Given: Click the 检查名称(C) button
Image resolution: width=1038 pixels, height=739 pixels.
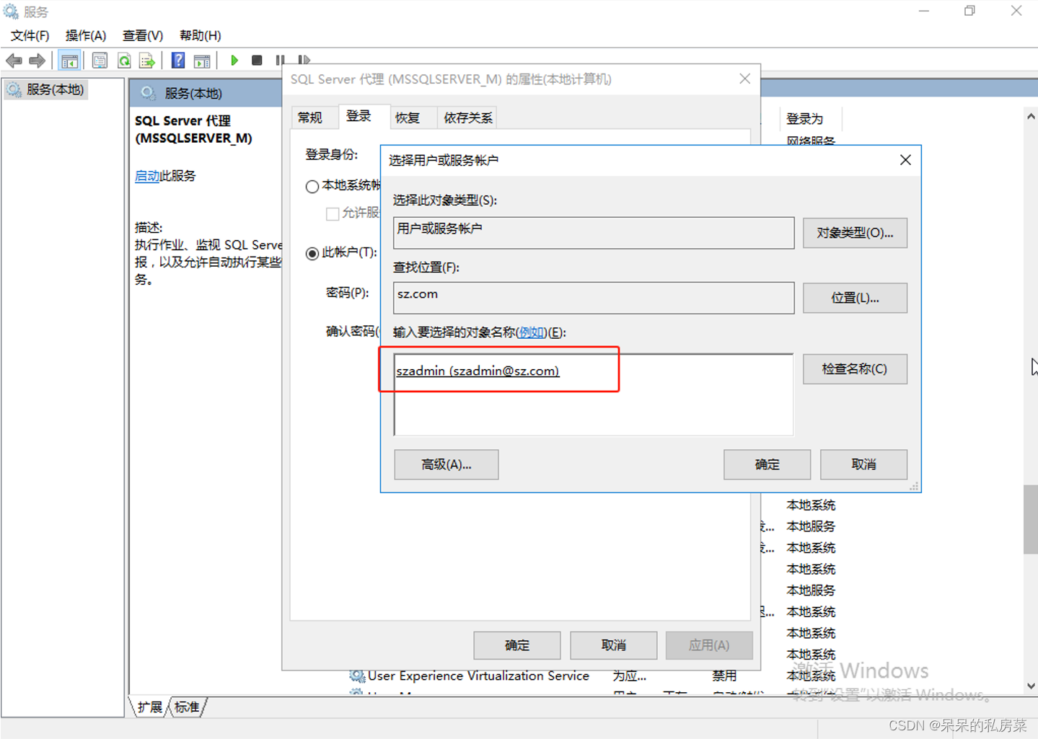Looking at the screenshot, I should [855, 369].
